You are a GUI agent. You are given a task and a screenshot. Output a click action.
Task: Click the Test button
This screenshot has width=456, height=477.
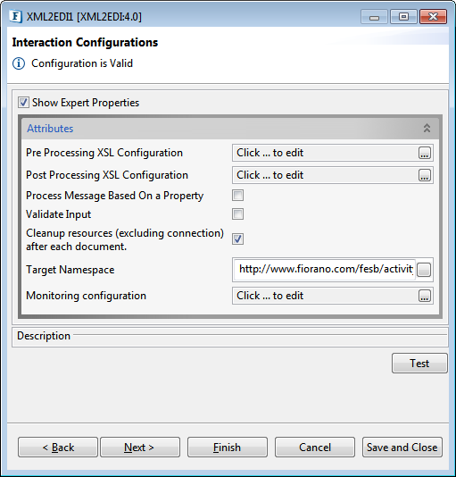click(419, 364)
